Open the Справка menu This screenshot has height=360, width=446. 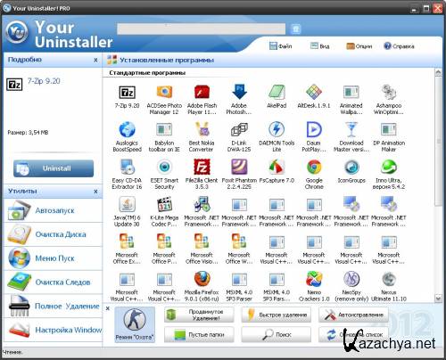pyautogui.click(x=399, y=46)
